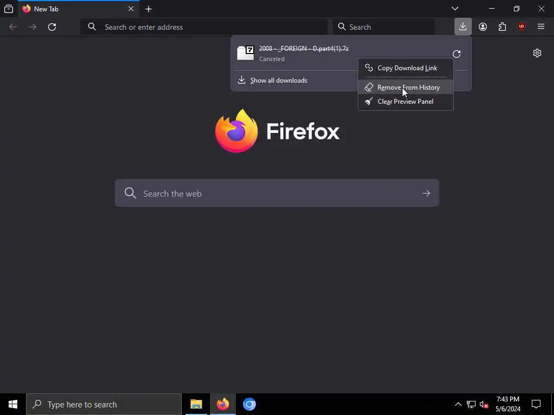Open the Firefox View icon in tab strip
This screenshot has height=415, width=554.
[x=9, y=9]
